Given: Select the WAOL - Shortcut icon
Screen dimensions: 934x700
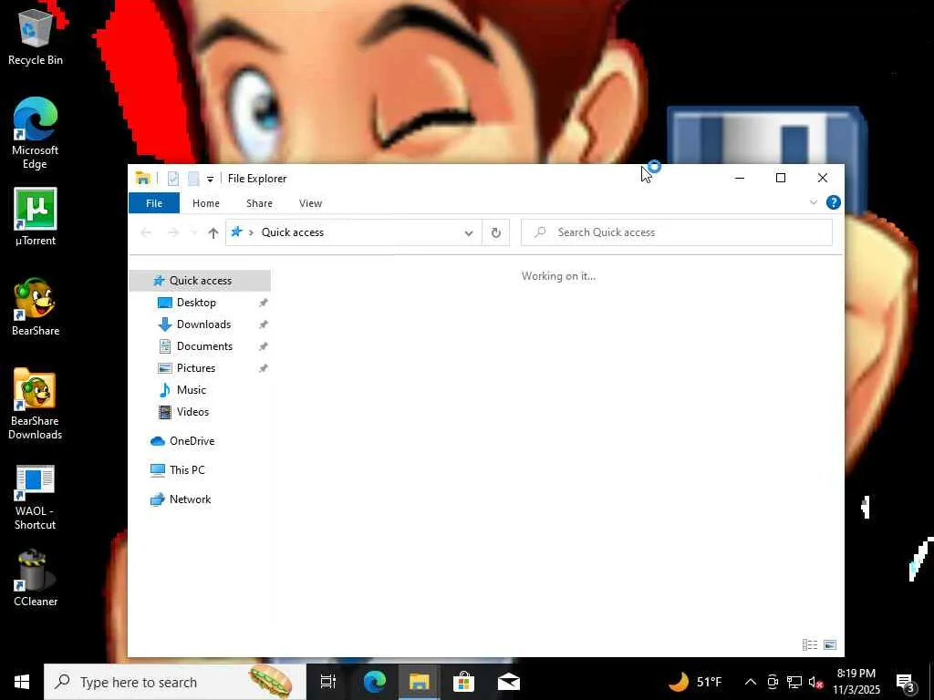Looking at the screenshot, I should pyautogui.click(x=36, y=498).
